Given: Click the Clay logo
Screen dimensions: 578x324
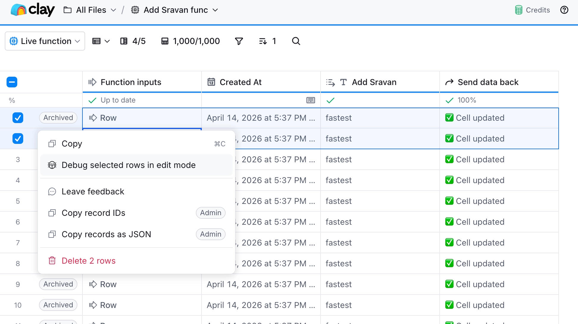Looking at the screenshot, I should tap(33, 10).
